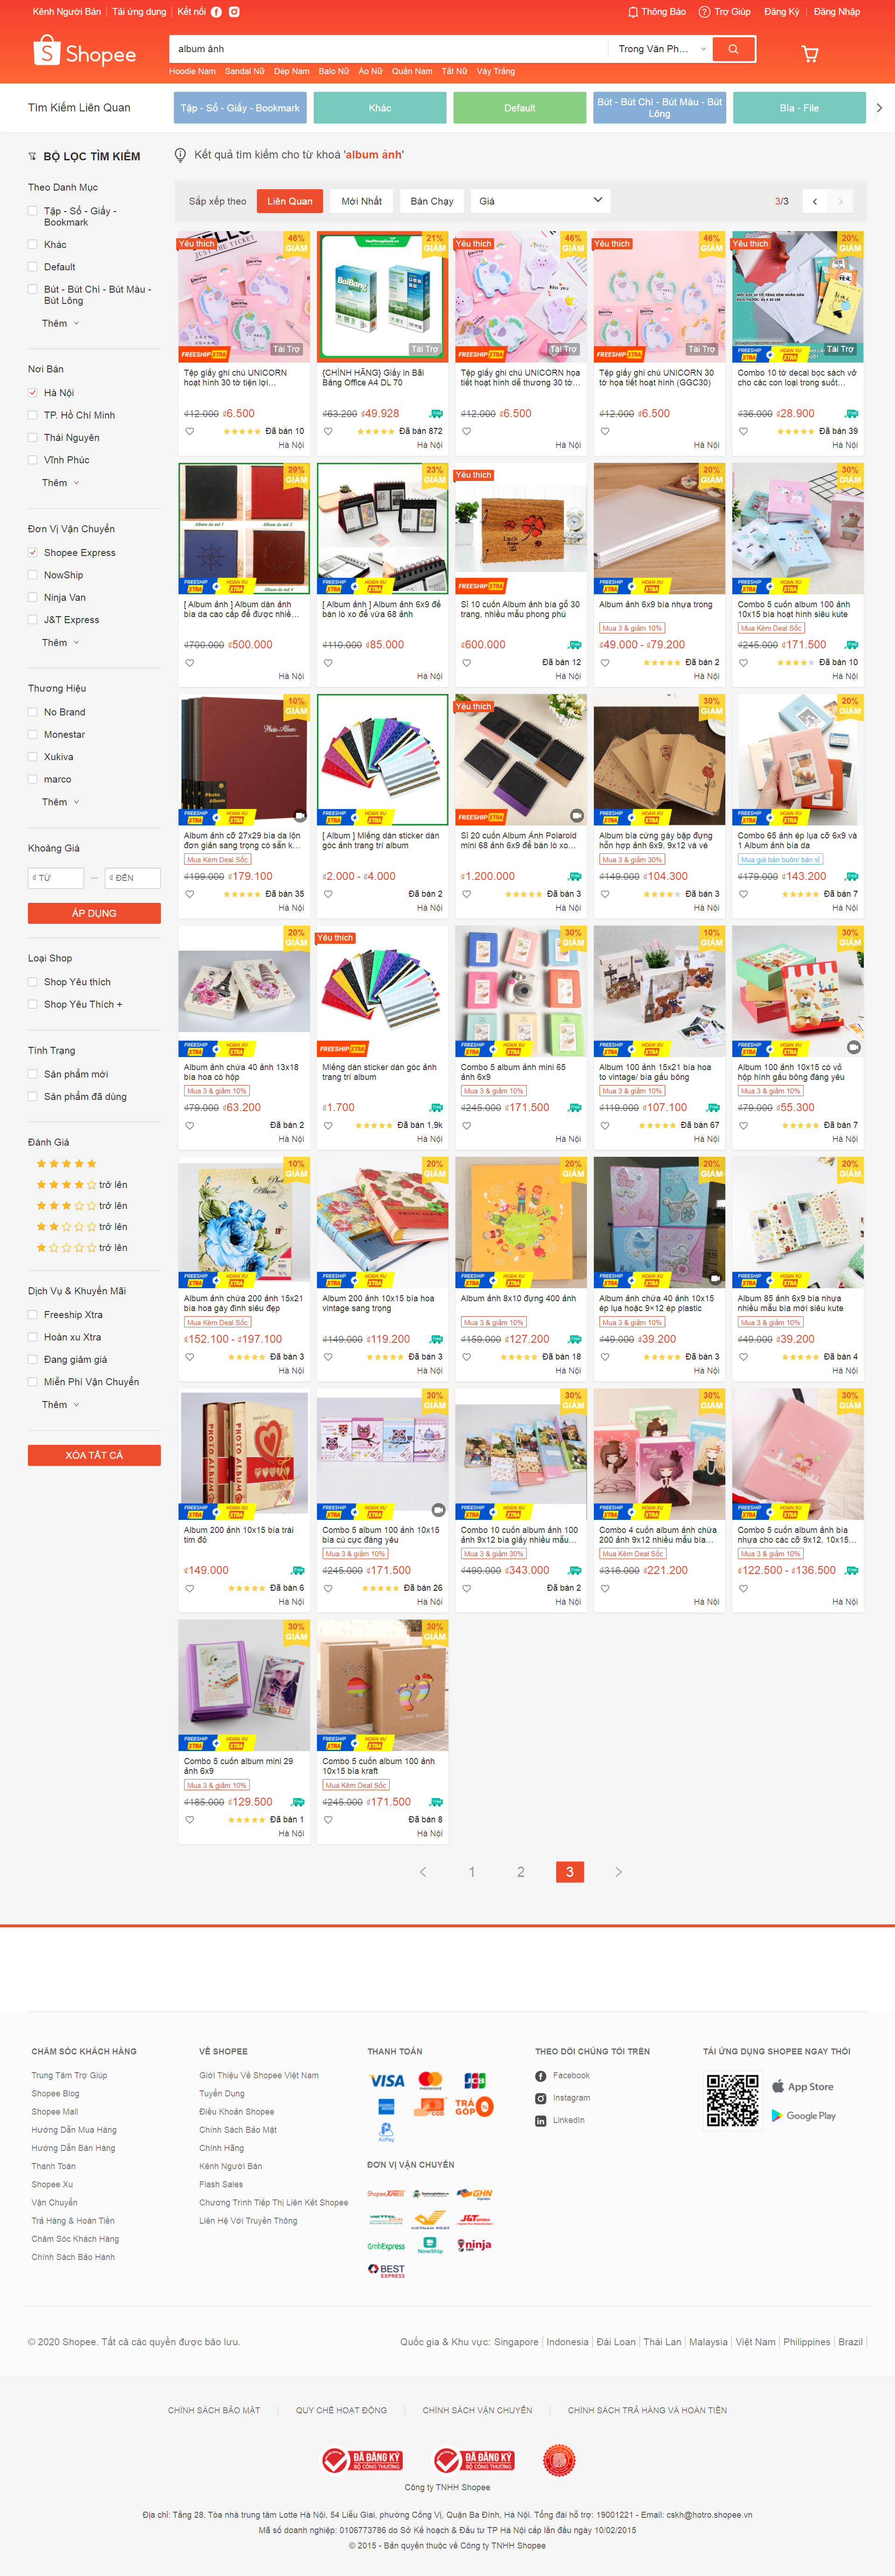Uncheck the Hà Nội location filter
895x2576 pixels.
(x=33, y=393)
